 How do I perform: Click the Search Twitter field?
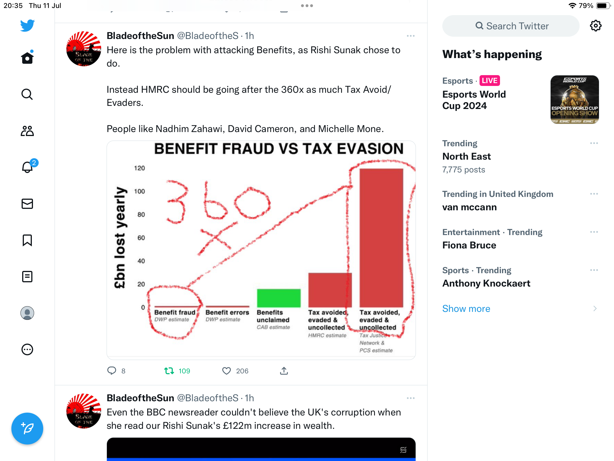pos(511,26)
